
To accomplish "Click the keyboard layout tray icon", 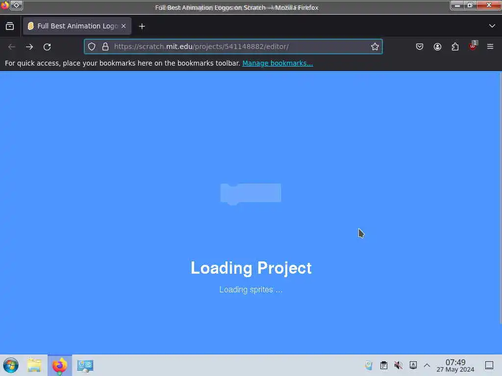I will pyautogui.click(x=413, y=365).
